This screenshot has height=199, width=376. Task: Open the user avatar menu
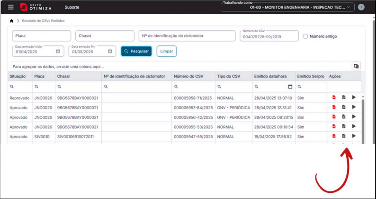pos(361,7)
